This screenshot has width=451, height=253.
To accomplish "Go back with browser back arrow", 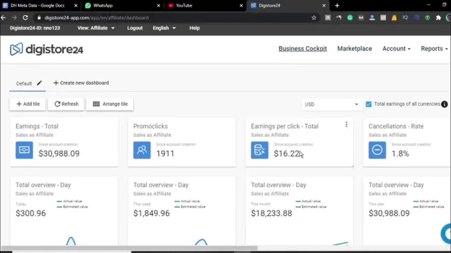I will pos(4,18).
